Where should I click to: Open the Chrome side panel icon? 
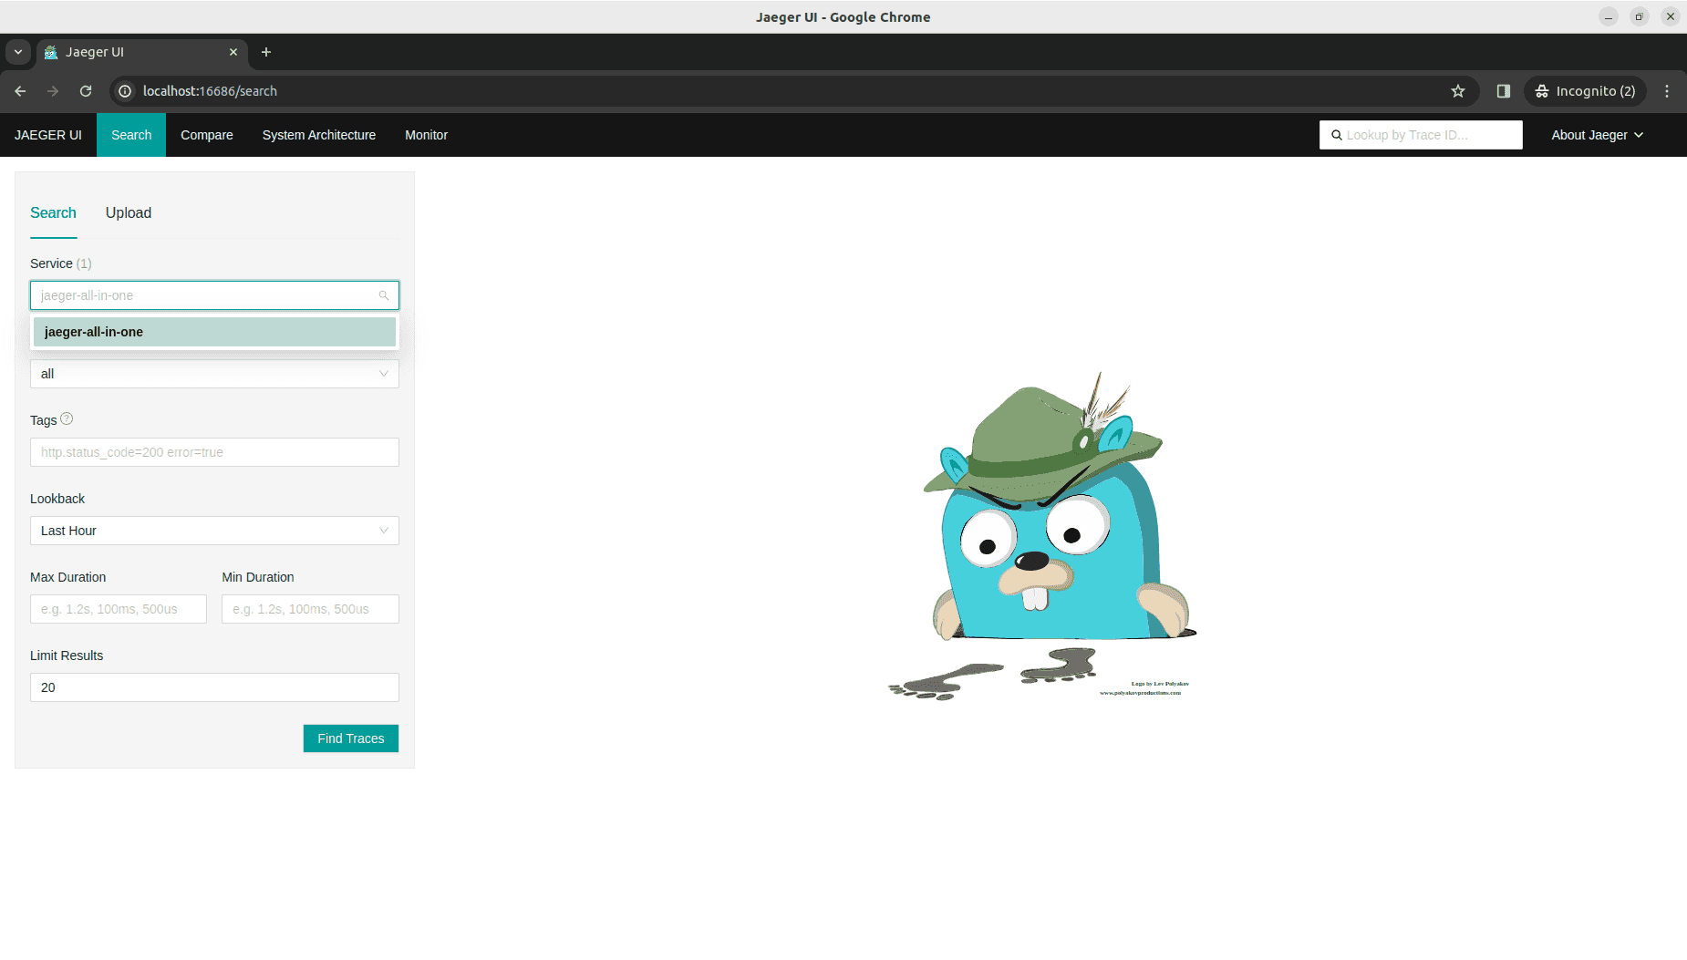[x=1504, y=91]
